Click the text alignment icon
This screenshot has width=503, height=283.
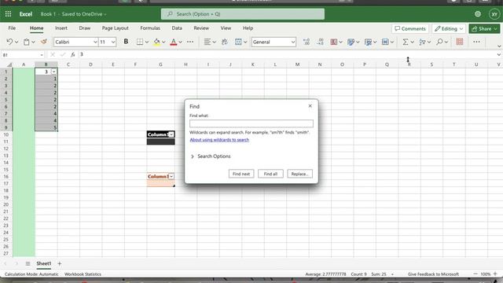pos(207,42)
